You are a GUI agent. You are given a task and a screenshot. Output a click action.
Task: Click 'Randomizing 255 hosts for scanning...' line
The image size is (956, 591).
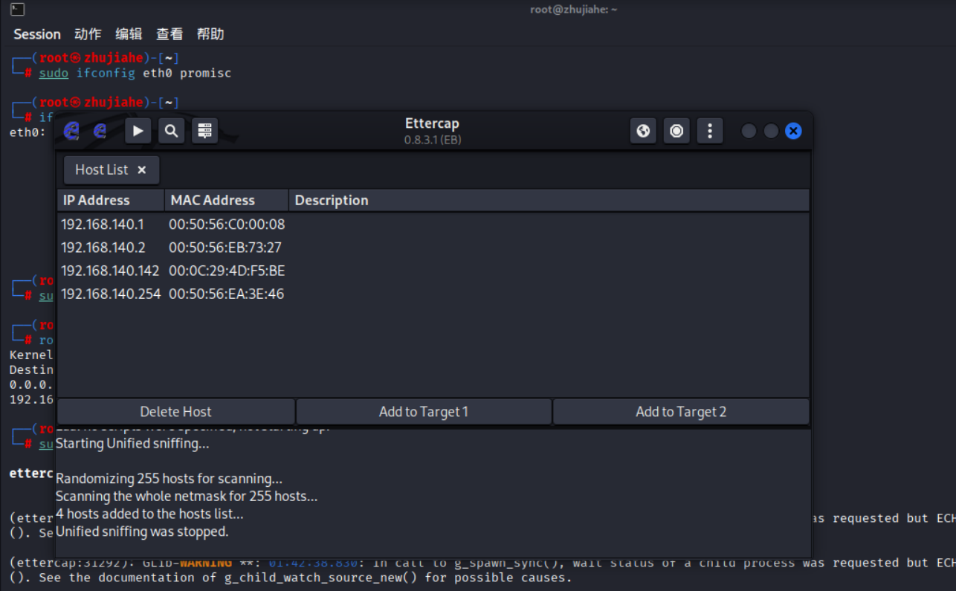(169, 478)
